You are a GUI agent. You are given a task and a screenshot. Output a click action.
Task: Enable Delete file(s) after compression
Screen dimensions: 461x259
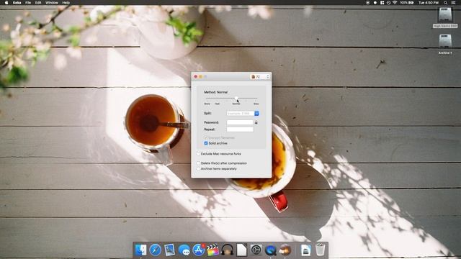tap(199, 163)
